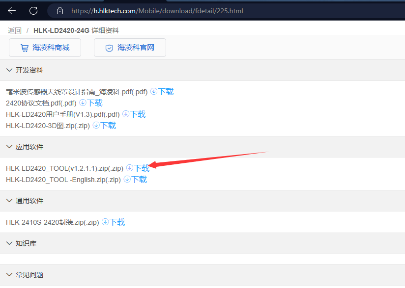Viewport: 405px width, 288px height.
Task: Click download icon beside 2410S-2420封装.zip
Action: click(x=105, y=222)
